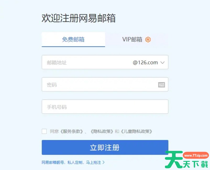Click the 欢迎注册网易邮箱 heading

[79, 18]
